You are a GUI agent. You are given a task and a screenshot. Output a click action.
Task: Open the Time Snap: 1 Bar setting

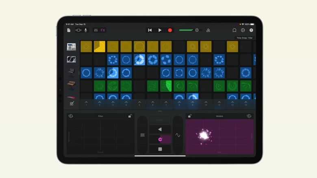pos(244,38)
